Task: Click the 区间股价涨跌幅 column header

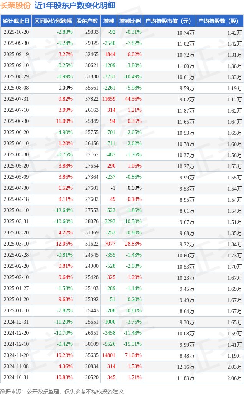Action: pyautogui.click(x=53, y=21)
